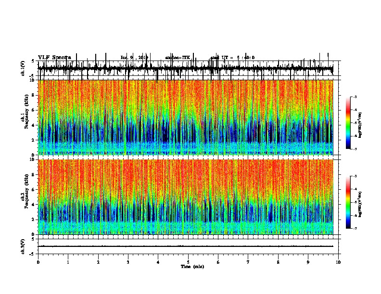The width and height of the screenshot is (381, 294).
Task: Click the "2" tick on the time axis
Action: (x=98, y=262)
